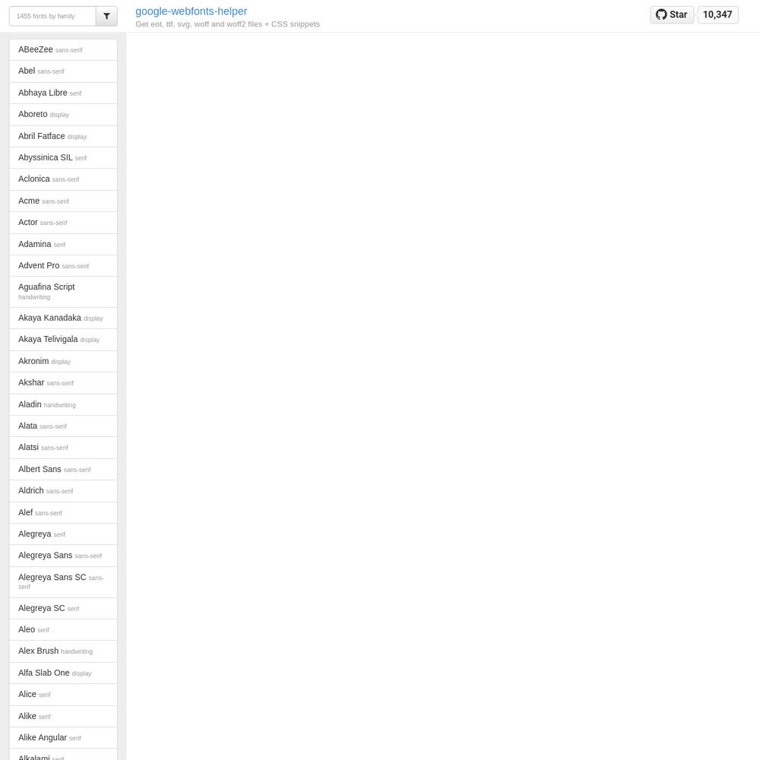Click the GitHub Star button
Screen dimensions: 760x760
click(671, 14)
